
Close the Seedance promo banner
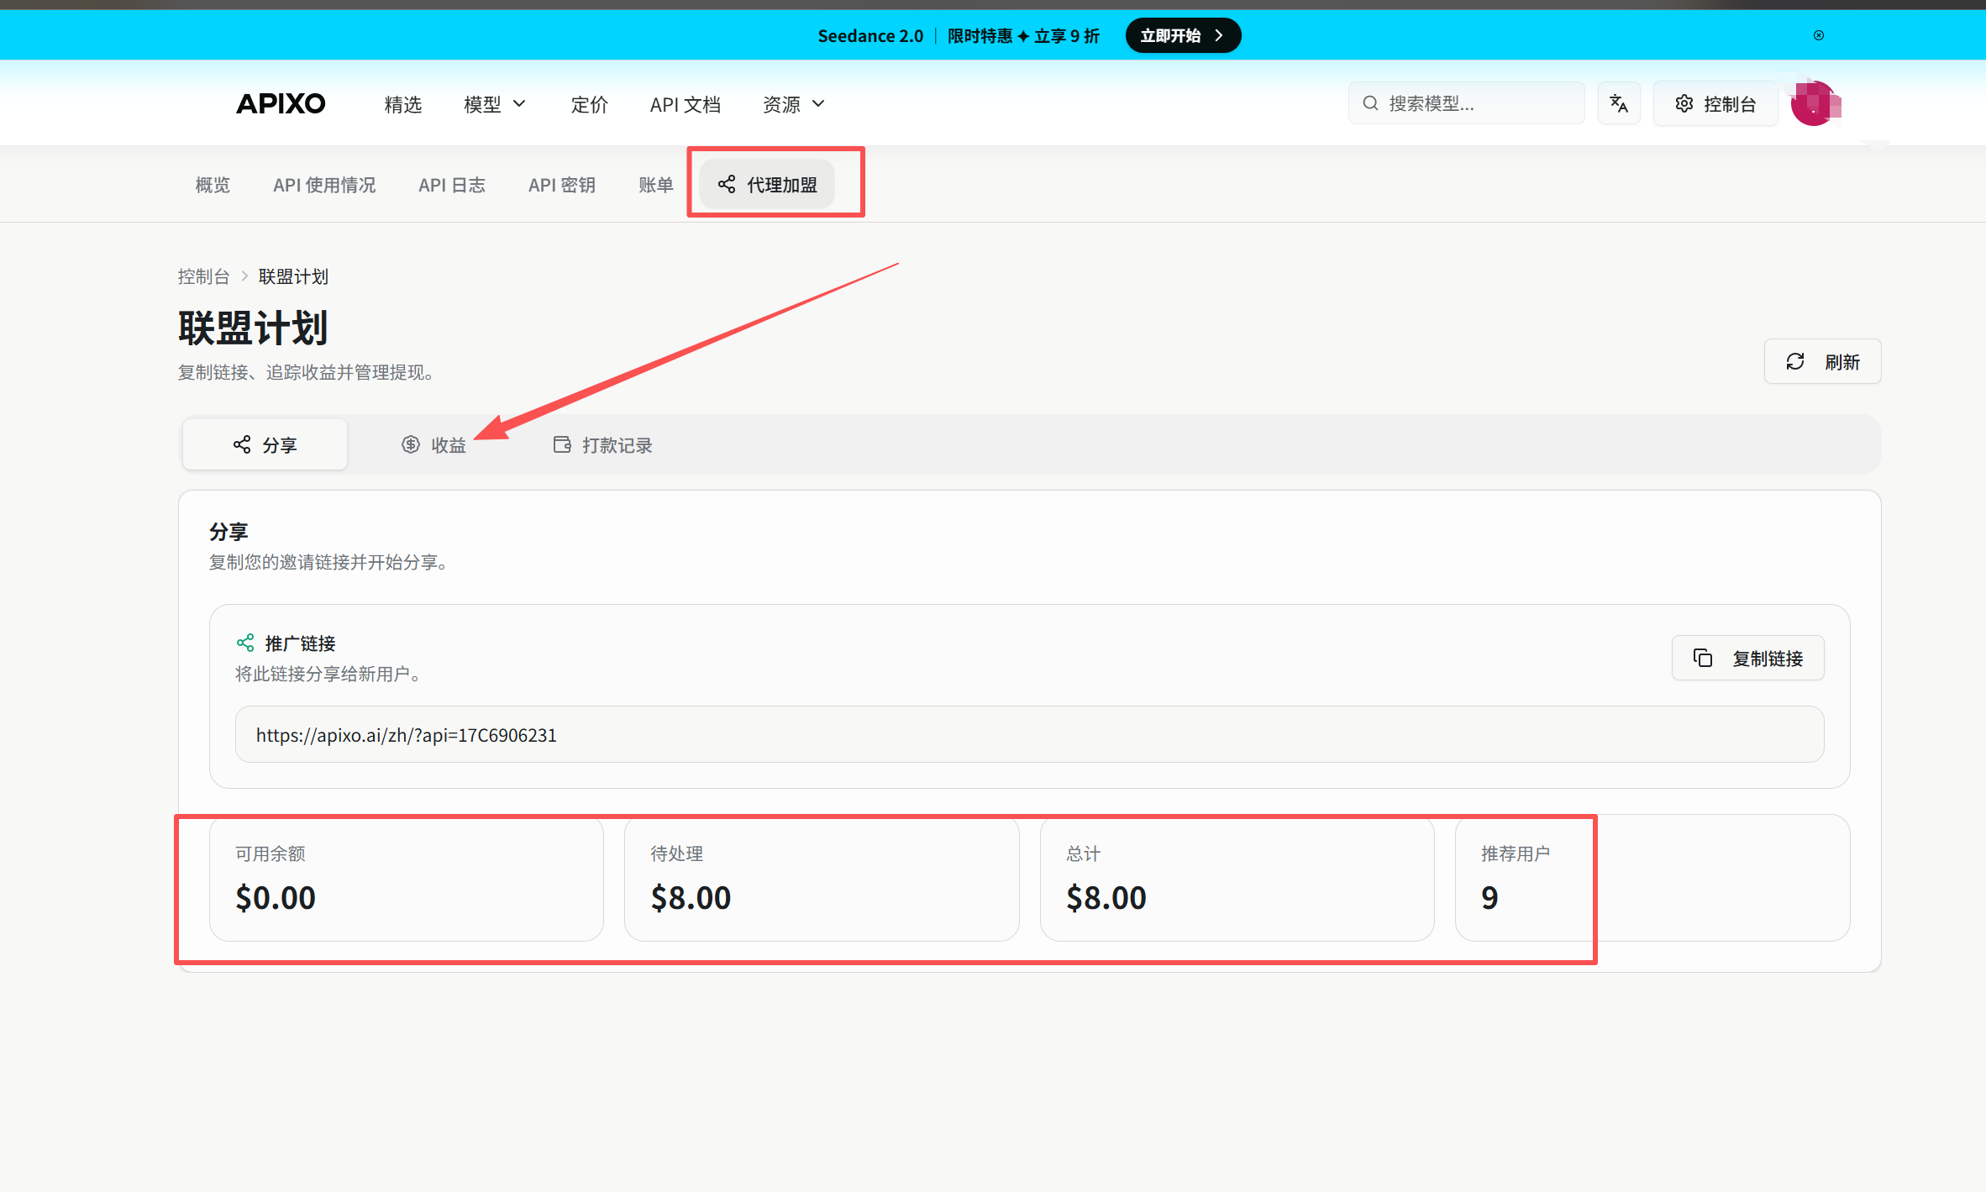point(1819,35)
